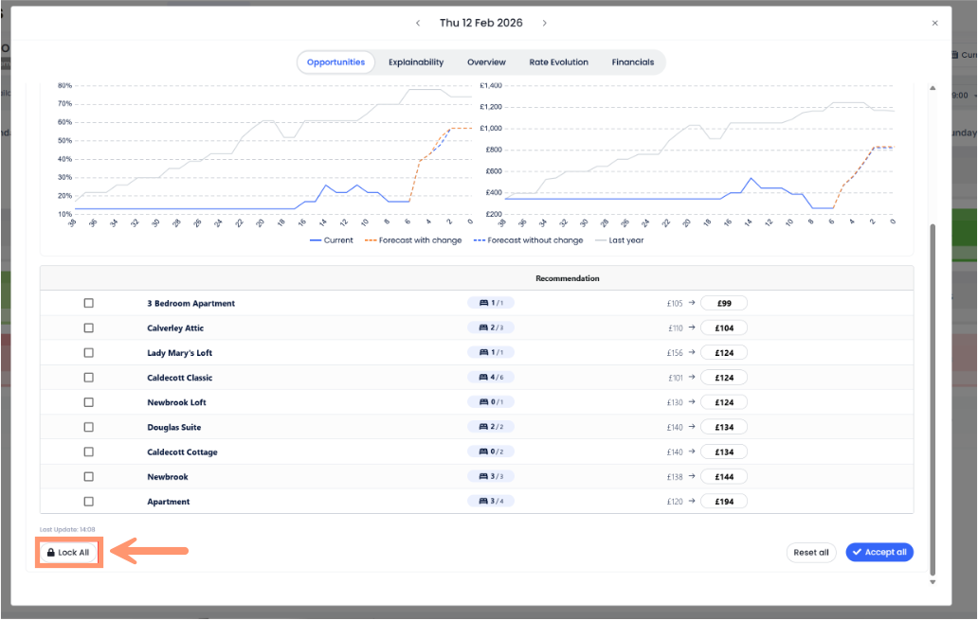Switch to the Explainability tab
Screen dimensions: 978x620
[x=415, y=62]
